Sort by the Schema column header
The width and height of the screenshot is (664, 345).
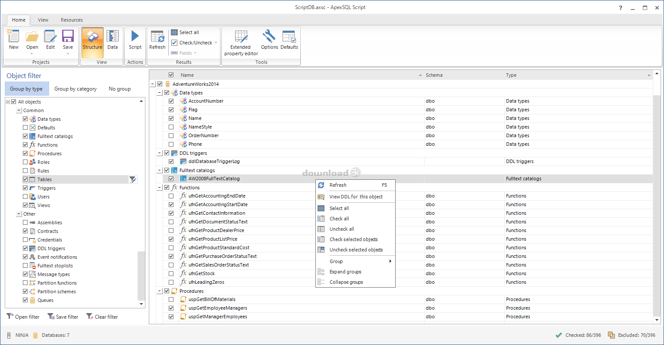pyautogui.click(x=464, y=75)
